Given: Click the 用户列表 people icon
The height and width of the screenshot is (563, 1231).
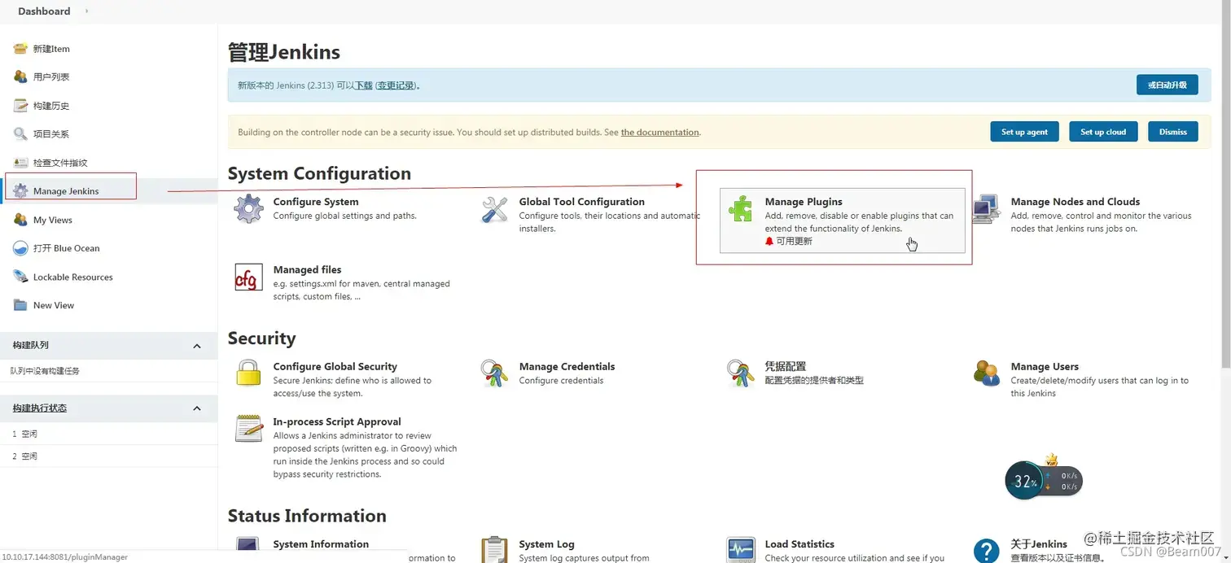Looking at the screenshot, I should 20,76.
